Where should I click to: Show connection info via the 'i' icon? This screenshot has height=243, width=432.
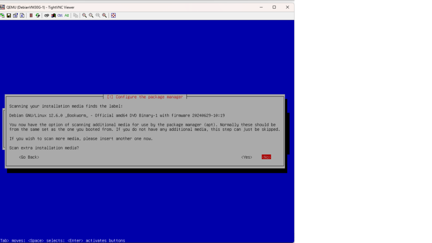(x=22, y=16)
